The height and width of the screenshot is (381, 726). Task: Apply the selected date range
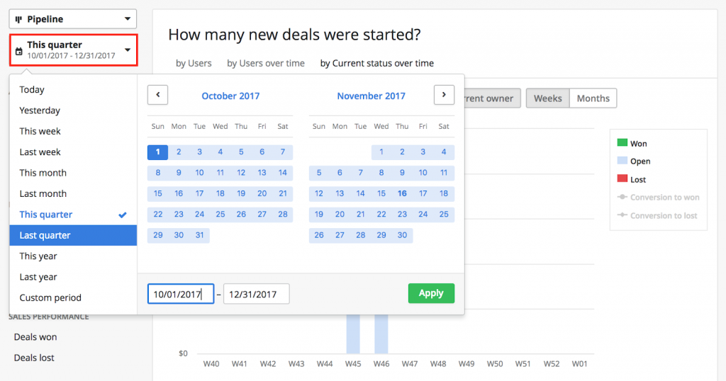431,293
